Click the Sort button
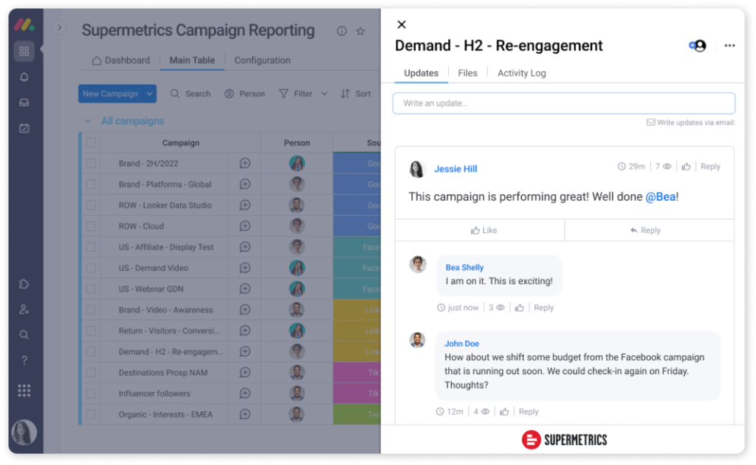756x465 pixels. click(x=356, y=94)
